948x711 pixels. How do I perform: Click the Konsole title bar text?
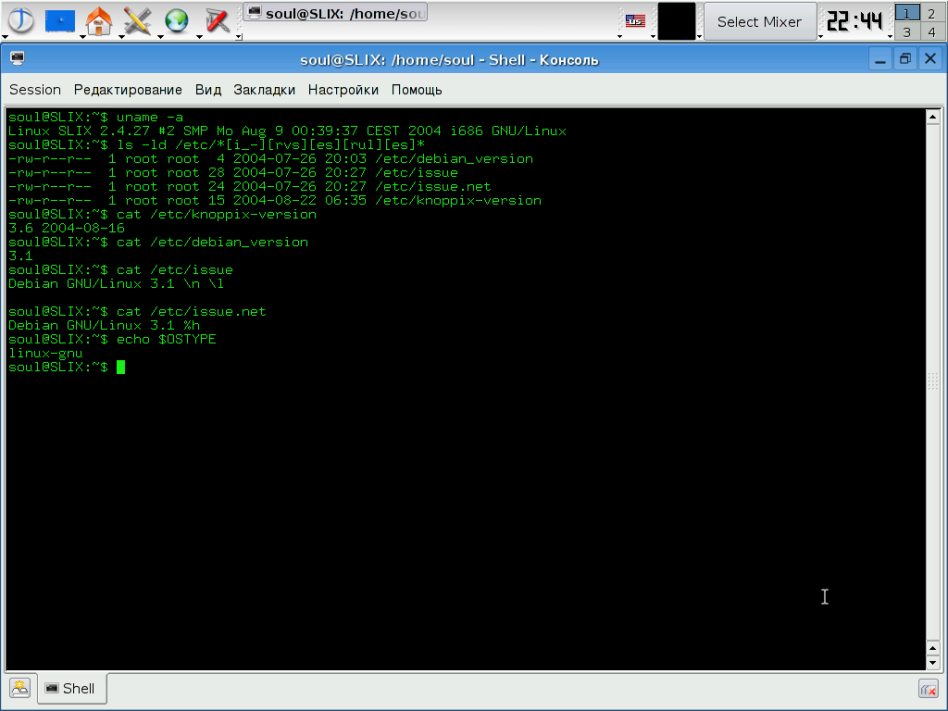pos(449,60)
